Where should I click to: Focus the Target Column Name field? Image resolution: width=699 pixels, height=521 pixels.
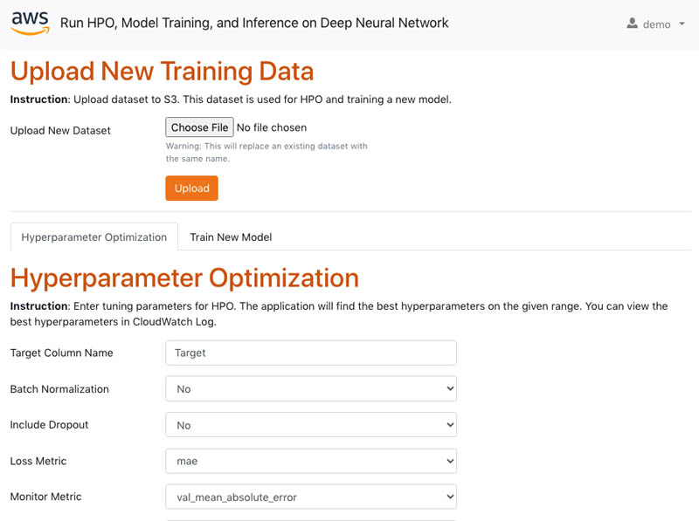(311, 353)
